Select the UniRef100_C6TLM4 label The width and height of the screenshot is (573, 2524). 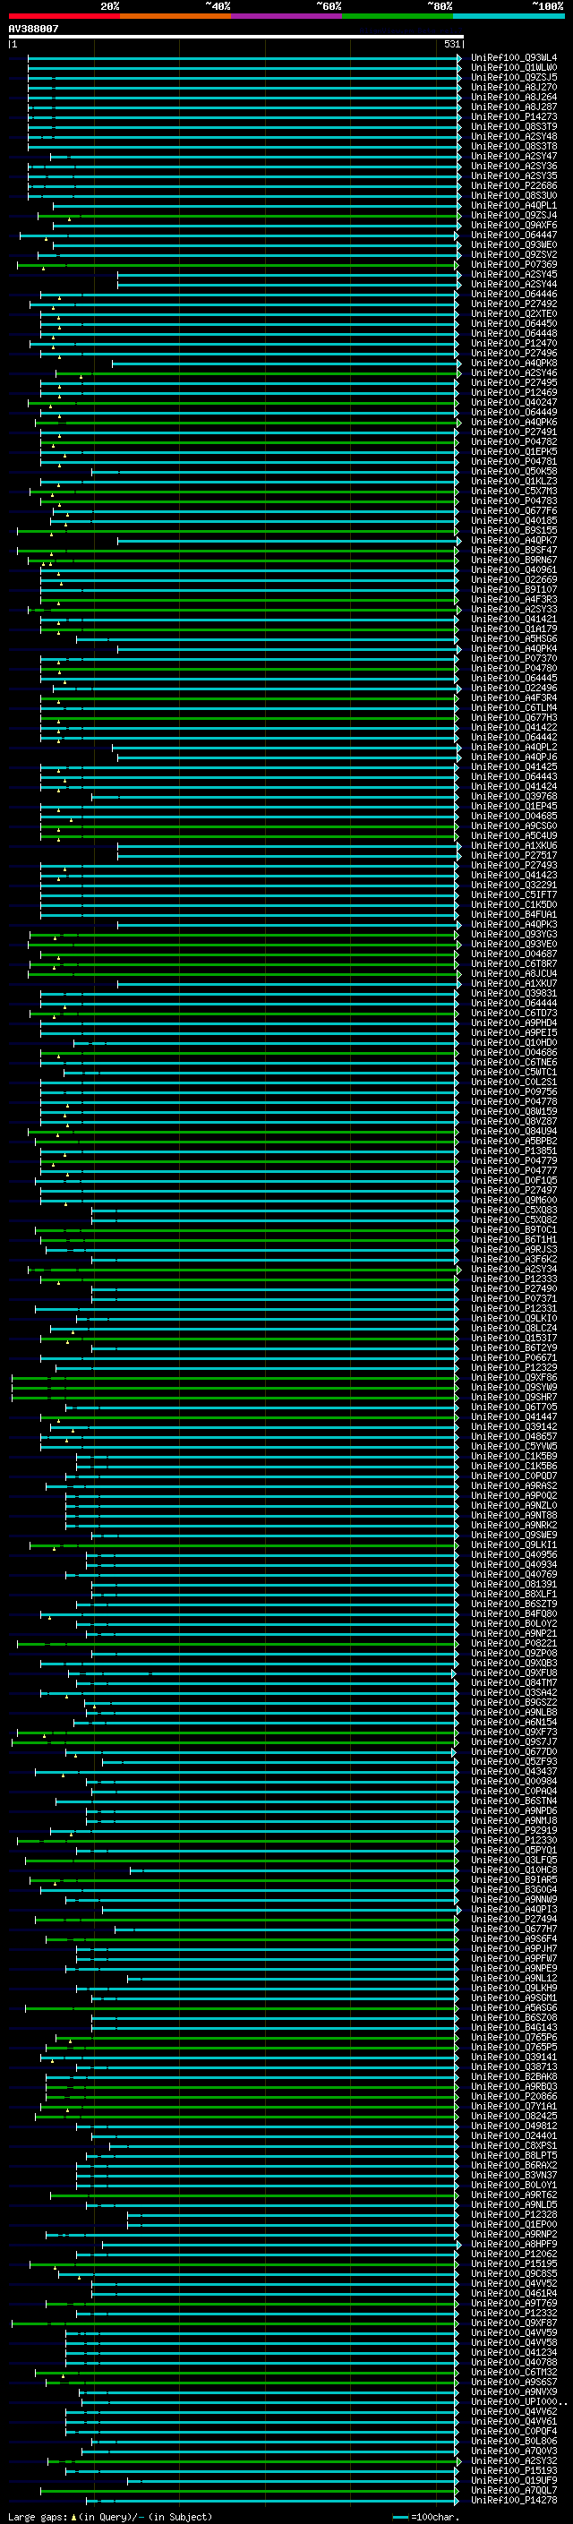click(514, 707)
